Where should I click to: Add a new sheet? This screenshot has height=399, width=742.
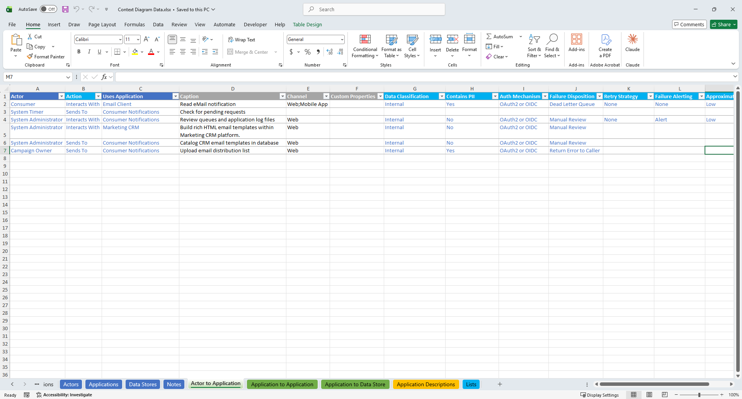(500, 384)
